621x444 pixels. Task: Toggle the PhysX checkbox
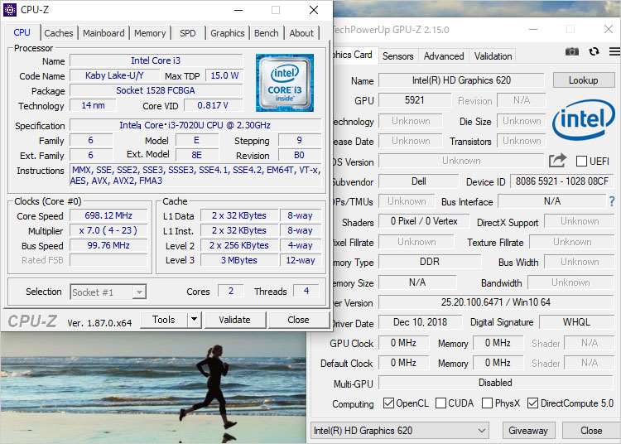487,403
